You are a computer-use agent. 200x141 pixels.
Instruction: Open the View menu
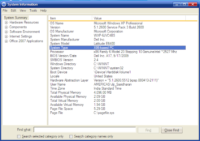point(23,10)
